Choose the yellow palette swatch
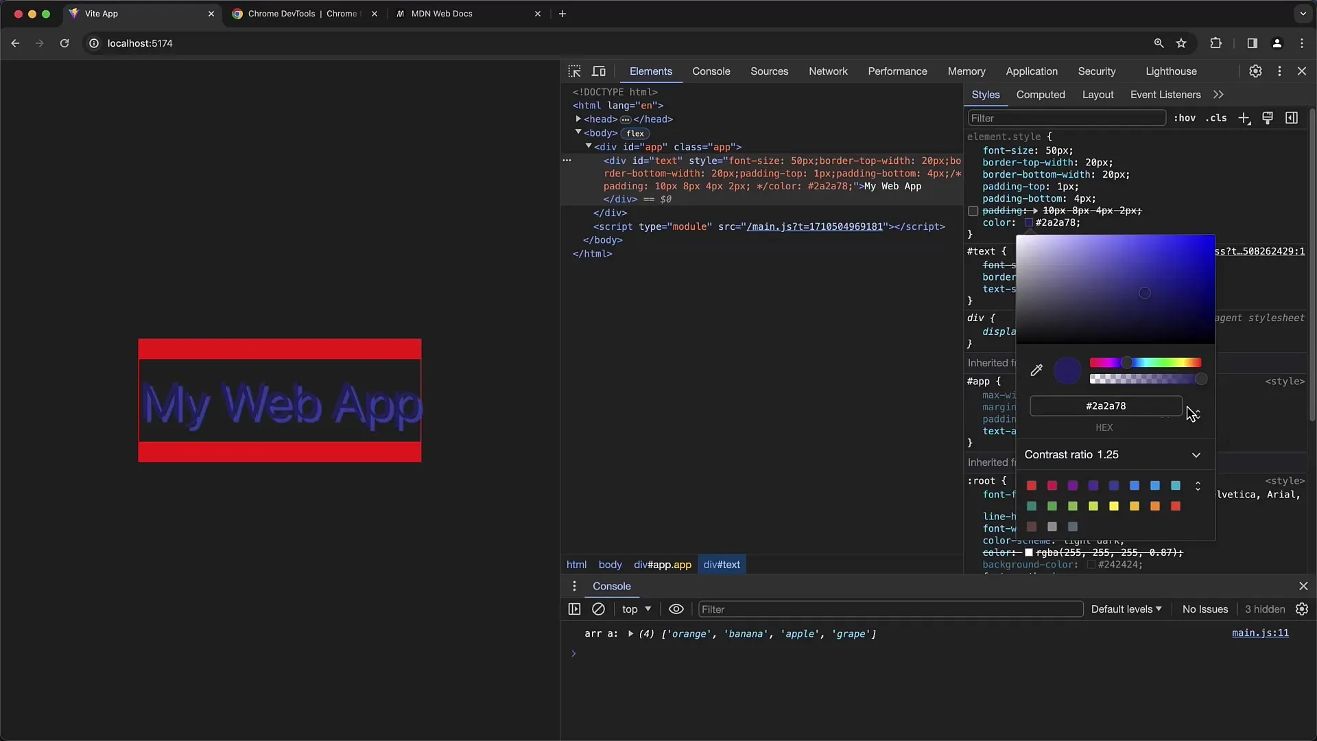The image size is (1317, 741). [1113, 506]
